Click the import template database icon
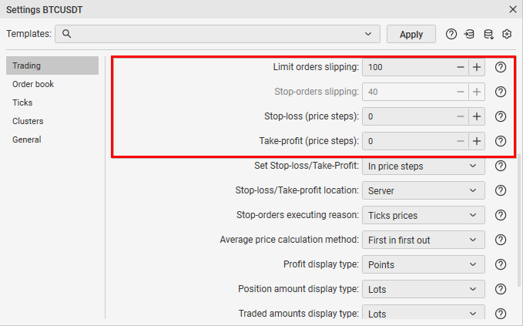 click(x=469, y=34)
